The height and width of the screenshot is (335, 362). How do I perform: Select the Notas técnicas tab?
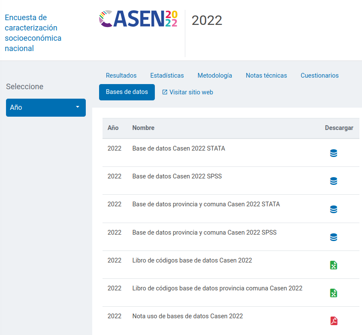click(x=266, y=75)
